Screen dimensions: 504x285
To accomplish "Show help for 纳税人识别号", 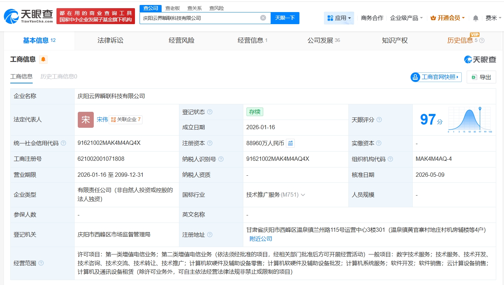I will [x=221, y=159].
